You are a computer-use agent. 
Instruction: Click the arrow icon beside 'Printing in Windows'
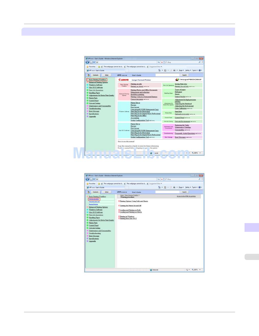pos(119,217)
